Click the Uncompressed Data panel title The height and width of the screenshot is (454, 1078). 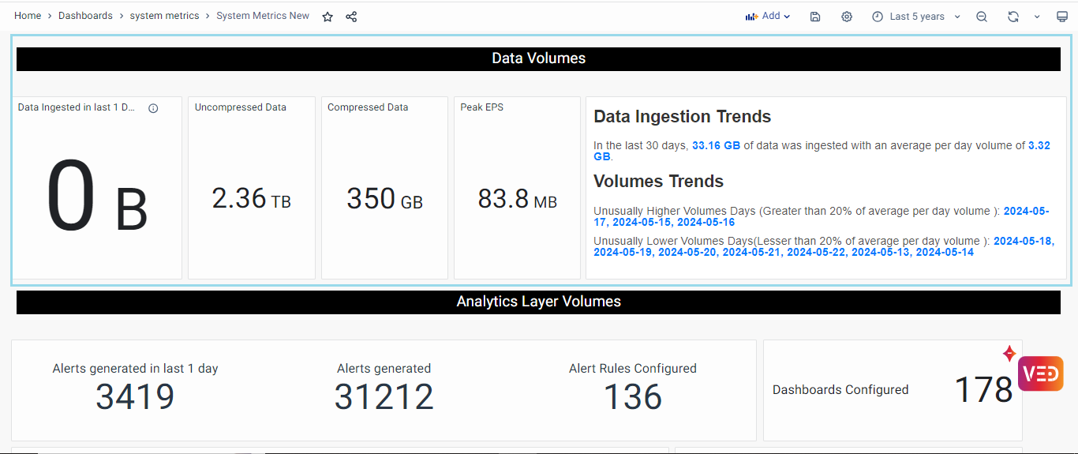tap(241, 107)
